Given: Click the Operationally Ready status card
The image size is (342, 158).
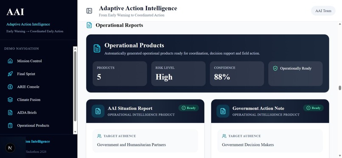Looking at the screenshot, I should (296, 74).
